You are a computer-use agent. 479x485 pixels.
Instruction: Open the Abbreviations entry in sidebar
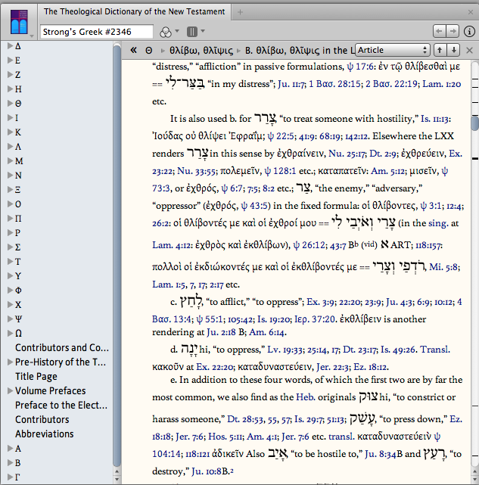click(x=44, y=434)
